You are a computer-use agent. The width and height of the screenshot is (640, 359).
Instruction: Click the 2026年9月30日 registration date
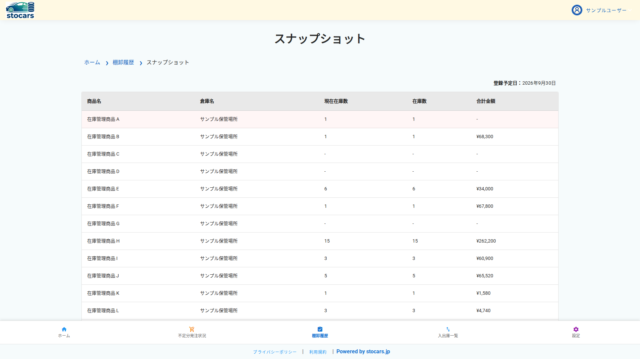(539, 83)
